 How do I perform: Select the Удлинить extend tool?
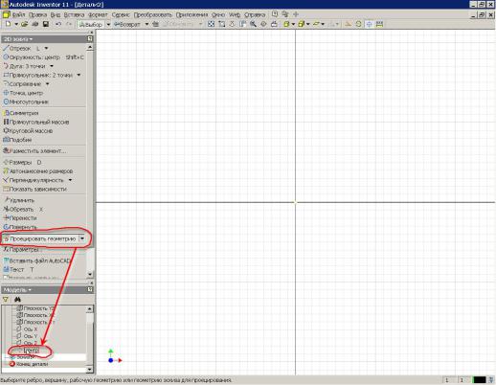(19, 200)
